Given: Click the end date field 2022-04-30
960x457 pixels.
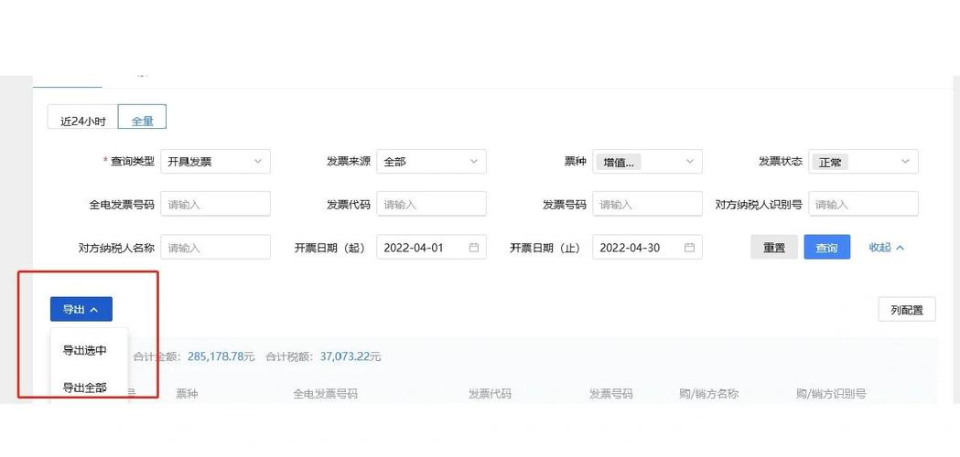Looking at the screenshot, I should point(647,247).
